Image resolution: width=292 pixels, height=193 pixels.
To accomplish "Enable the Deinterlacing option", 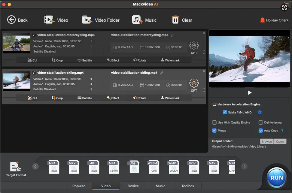I will (x=261, y=122).
